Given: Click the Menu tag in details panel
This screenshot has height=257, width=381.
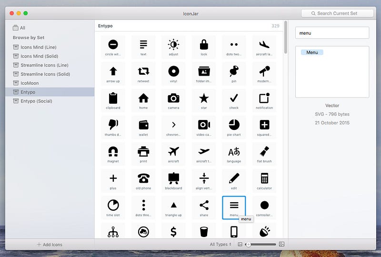Looking at the screenshot, I should pyautogui.click(x=312, y=52).
